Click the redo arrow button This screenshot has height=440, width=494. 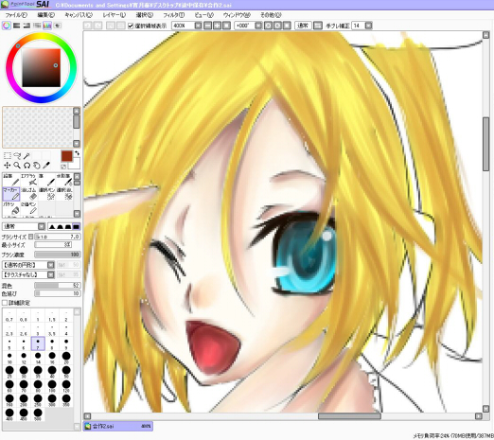pyautogui.click(x=98, y=26)
